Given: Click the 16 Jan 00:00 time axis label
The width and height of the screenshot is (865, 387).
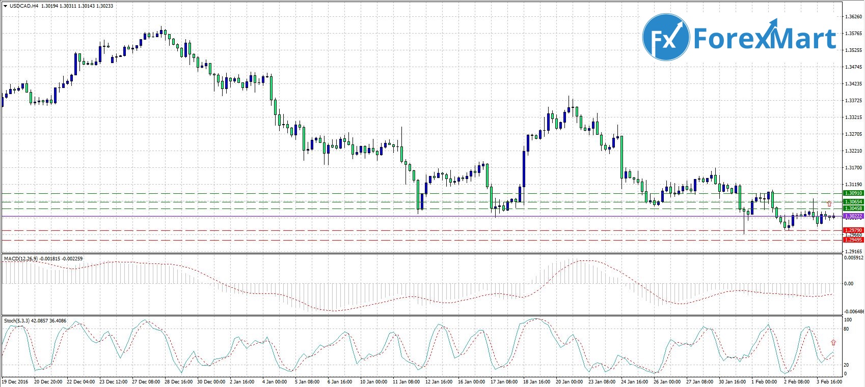Looking at the screenshot, I should (x=472, y=382).
